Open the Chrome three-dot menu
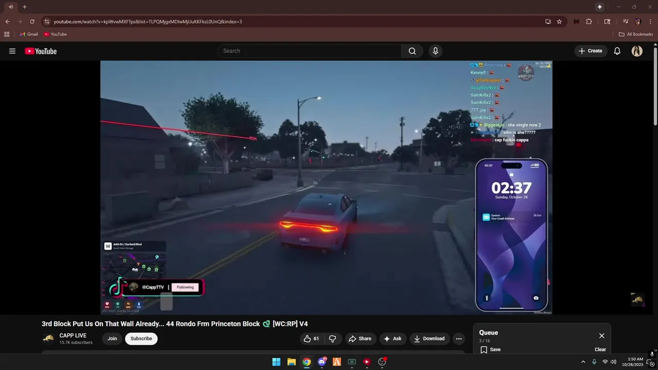 650,22
